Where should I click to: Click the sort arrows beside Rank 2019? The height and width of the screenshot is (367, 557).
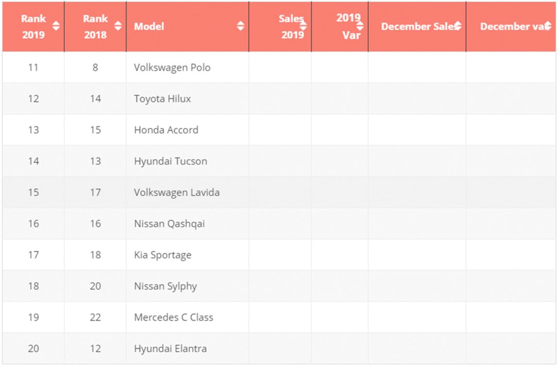tap(56, 26)
